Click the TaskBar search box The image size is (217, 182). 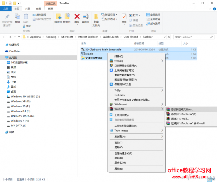(x=194, y=37)
